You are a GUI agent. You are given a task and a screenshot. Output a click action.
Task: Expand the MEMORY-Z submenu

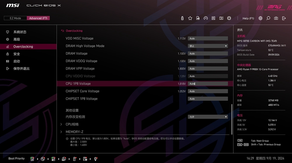click(x=74, y=132)
